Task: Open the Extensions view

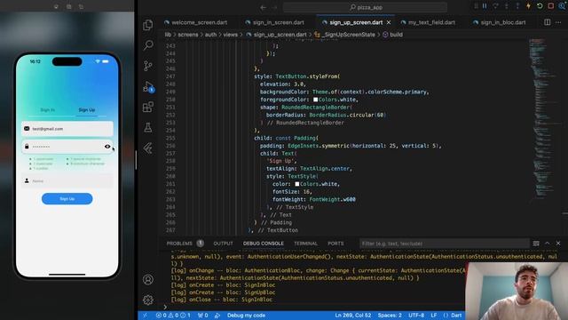Action: [x=148, y=107]
